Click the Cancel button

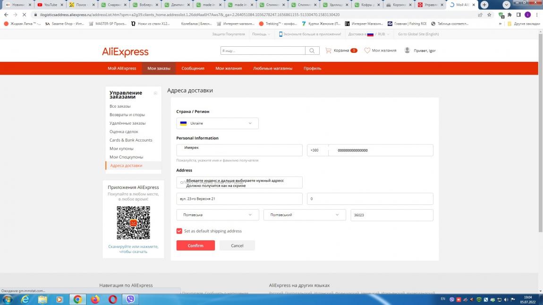[x=237, y=246]
